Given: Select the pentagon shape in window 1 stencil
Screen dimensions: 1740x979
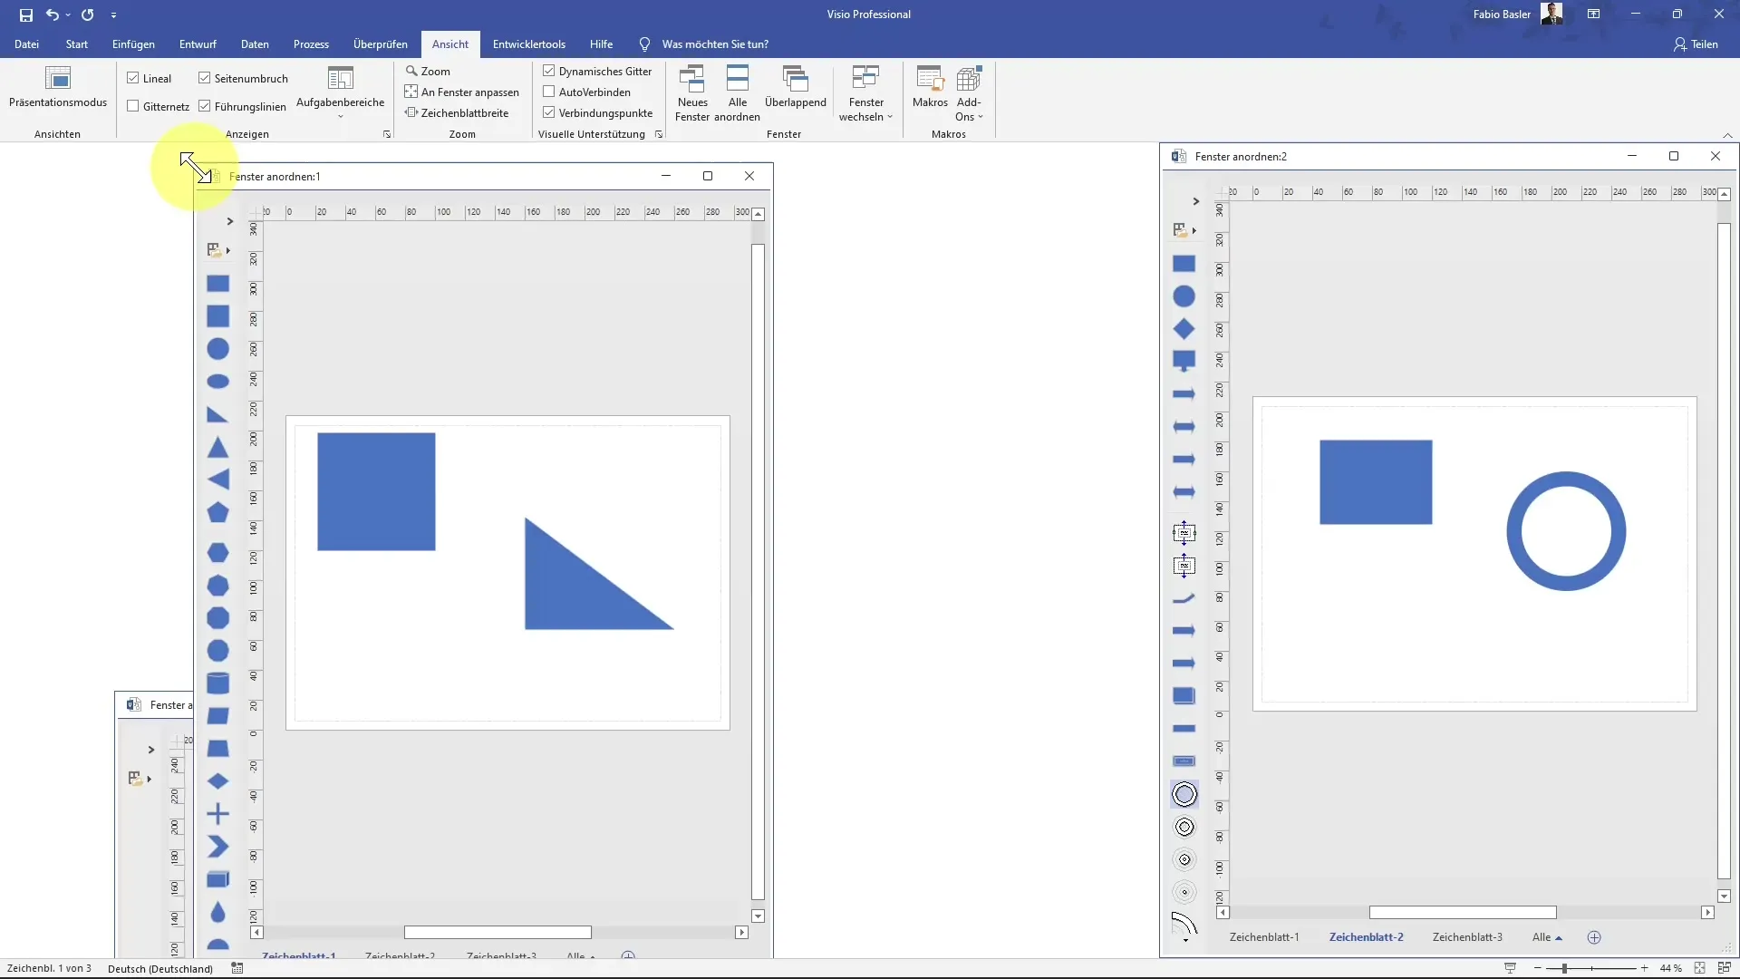Looking at the screenshot, I should 217,512.
